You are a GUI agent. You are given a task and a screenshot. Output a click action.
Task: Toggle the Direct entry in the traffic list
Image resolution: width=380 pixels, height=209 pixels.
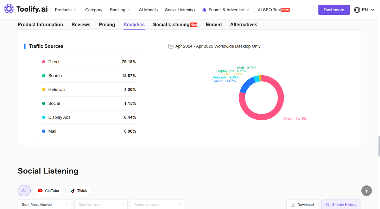(x=89, y=62)
